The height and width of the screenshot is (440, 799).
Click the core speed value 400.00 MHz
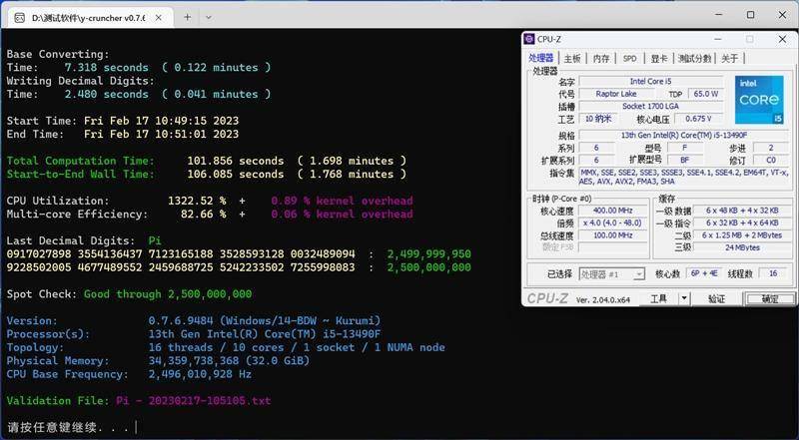tap(613, 211)
